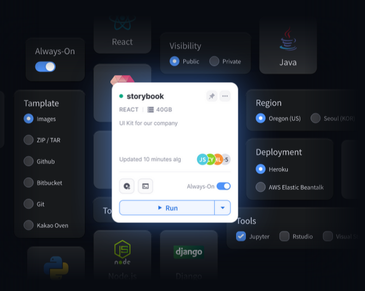Screen dimensions: 365x291
Task: Click the React label text
Action: pos(122,42)
